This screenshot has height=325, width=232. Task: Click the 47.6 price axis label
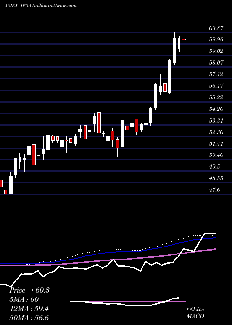click(x=215, y=190)
